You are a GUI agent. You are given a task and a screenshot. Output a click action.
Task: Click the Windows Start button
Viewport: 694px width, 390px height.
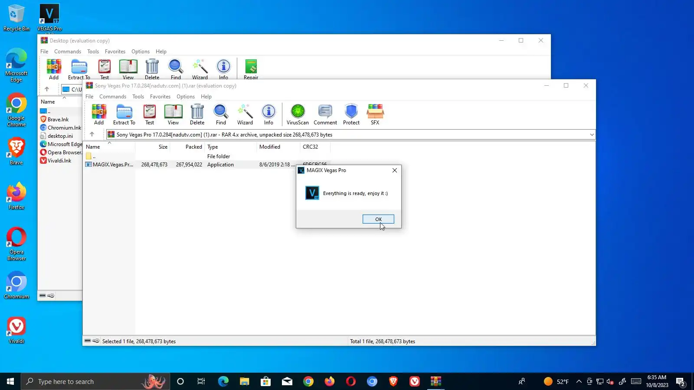[10, 381]
